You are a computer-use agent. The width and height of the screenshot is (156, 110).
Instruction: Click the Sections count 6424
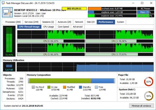pos(21,99)
